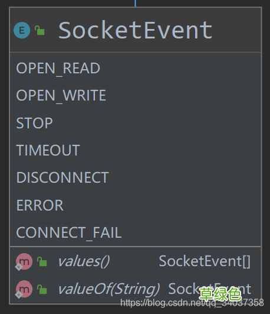
Task: Select the OPEN_WRITE enum constant
Action: click(x=61, y=96)
